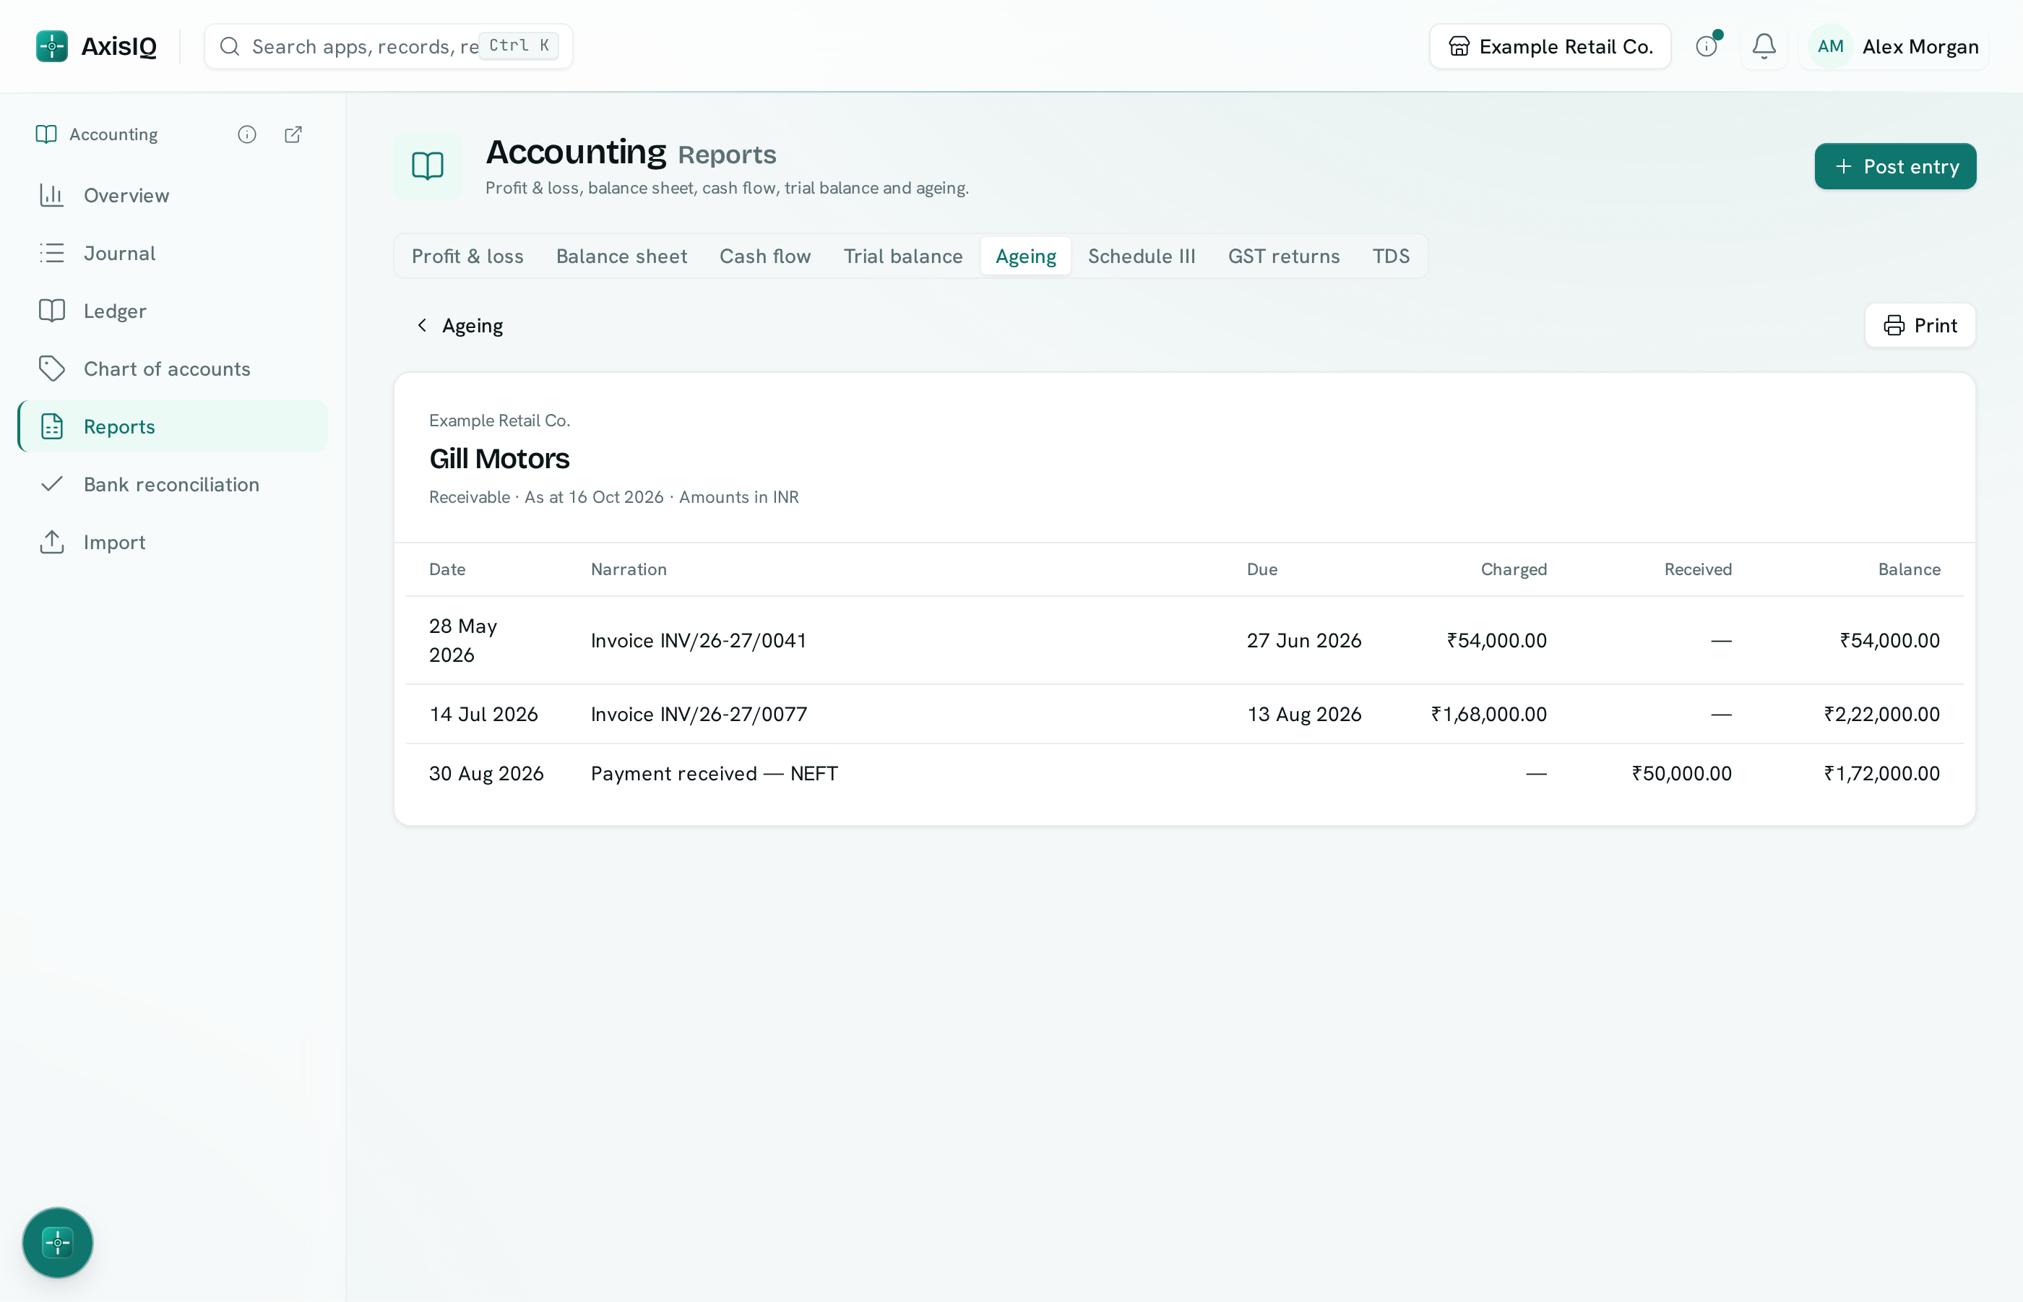Click Payment received — NEFT narration
Image resolution: width=2023 pixels, height=1302 pixels.
click(x=715, y=774)
